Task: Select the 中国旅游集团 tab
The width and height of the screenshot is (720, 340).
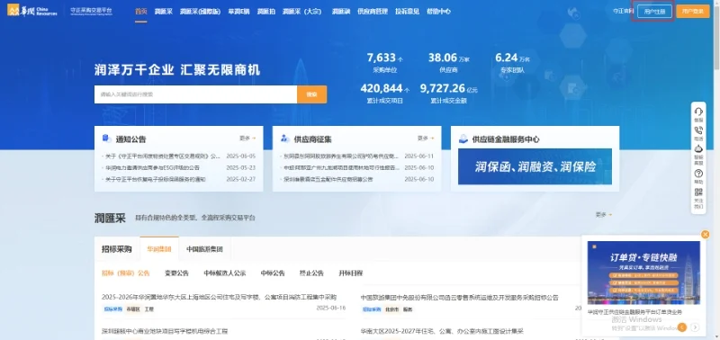Action: [x=204, y=249]
